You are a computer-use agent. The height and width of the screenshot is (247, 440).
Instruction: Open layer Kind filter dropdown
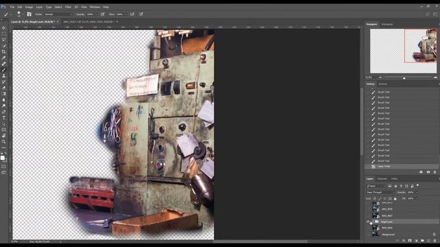376,186
